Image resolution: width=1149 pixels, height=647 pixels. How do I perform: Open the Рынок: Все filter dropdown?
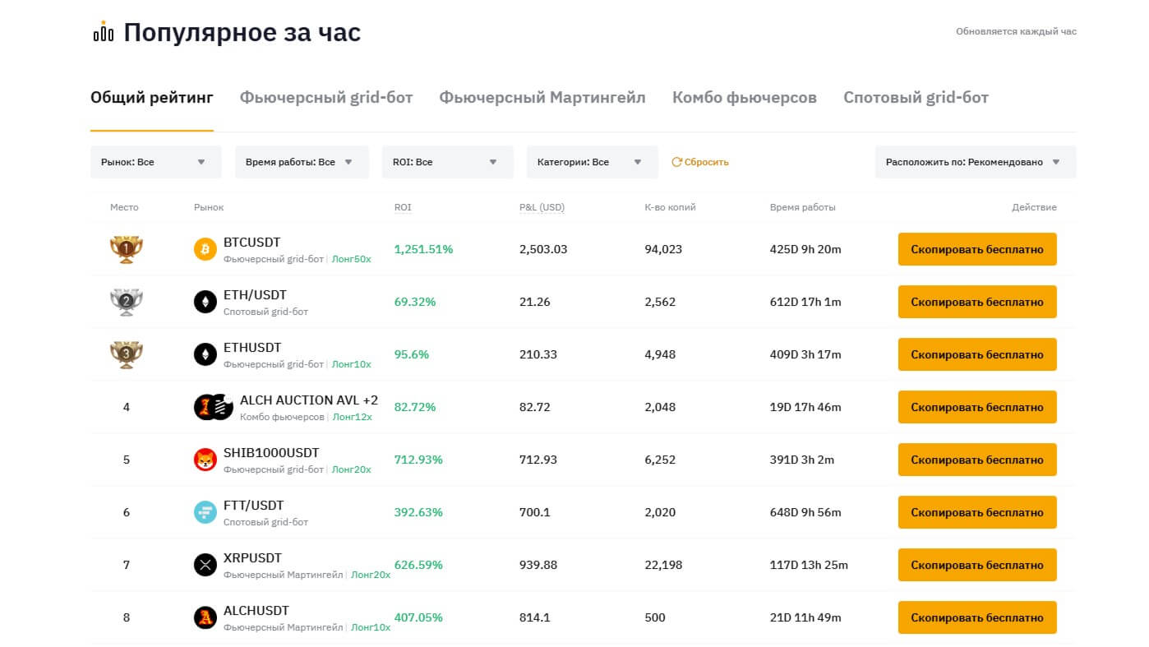tap(155, 162)
